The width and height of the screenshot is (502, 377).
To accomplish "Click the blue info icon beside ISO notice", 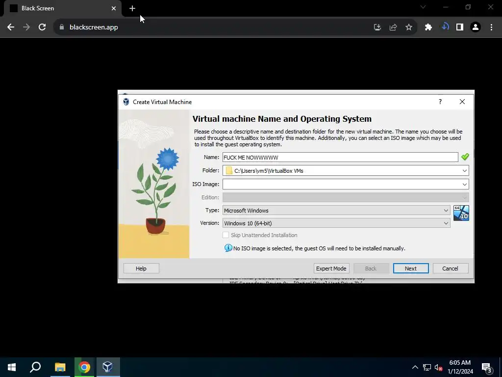I will point(228,248).
